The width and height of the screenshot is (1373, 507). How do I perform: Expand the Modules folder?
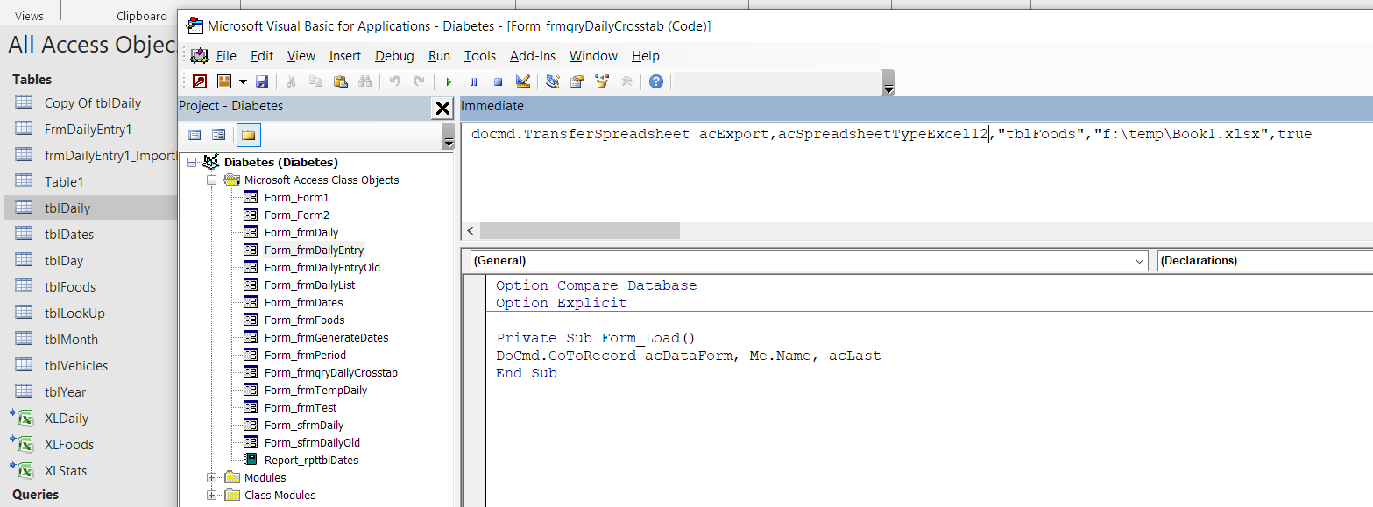pyautogui.click(x=211, y=477)
